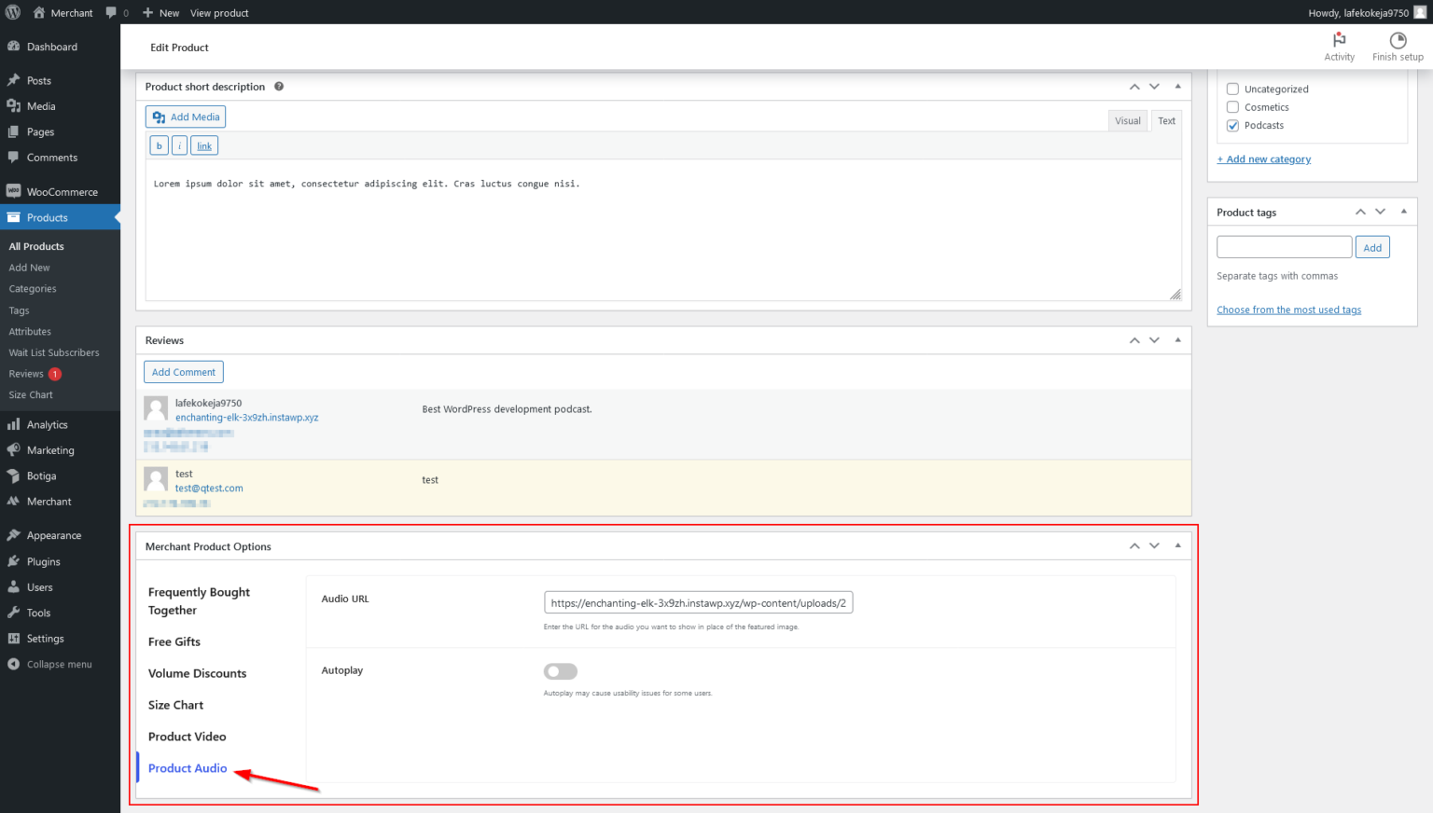Click the short description help icon

coord(279,87)
